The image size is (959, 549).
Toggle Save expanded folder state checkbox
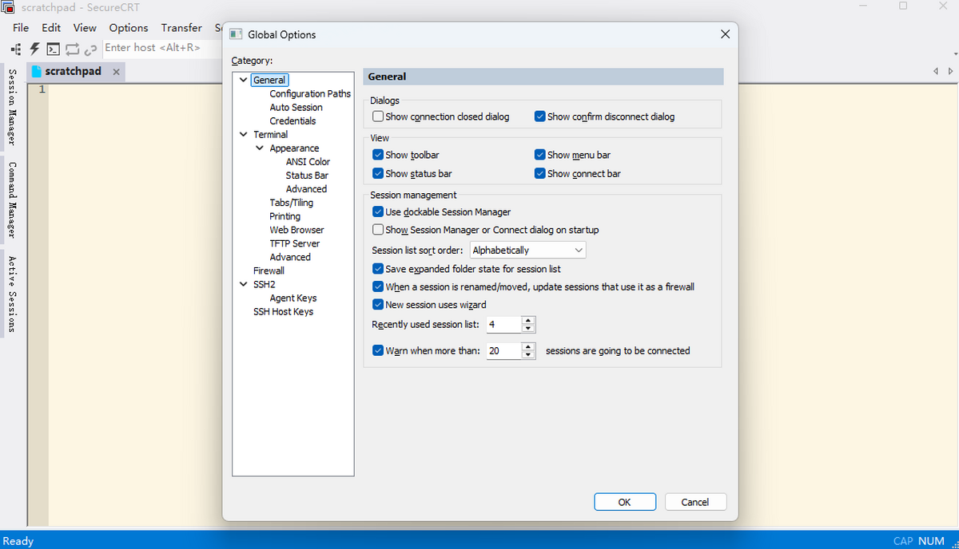click(378, 269)
